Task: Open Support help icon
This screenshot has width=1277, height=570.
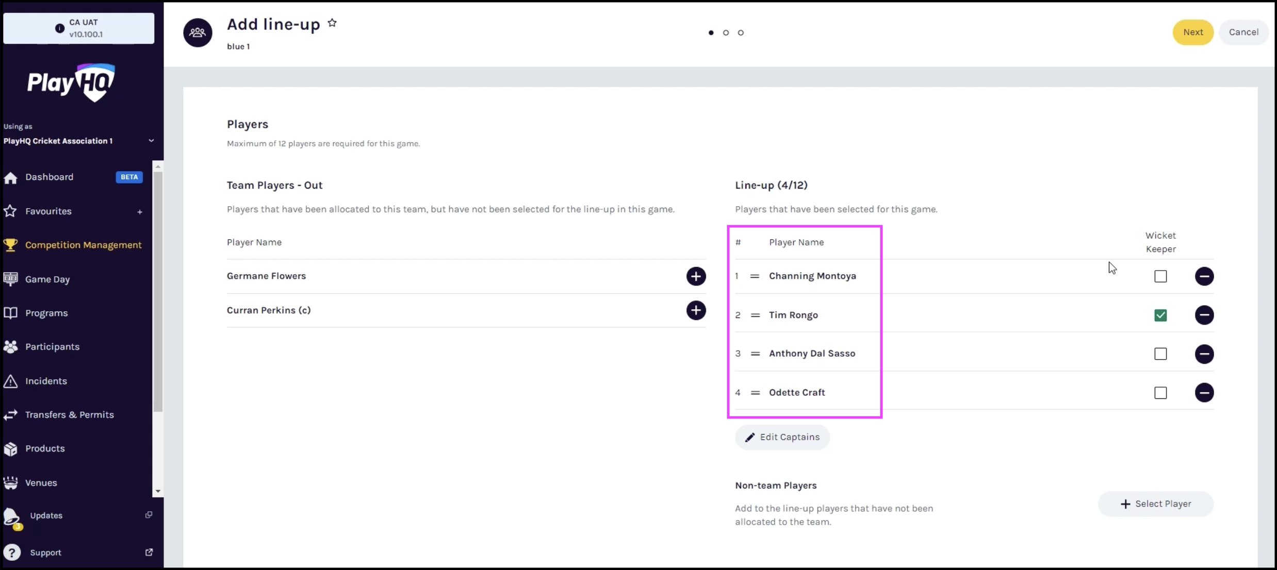Action: point(12,552)
